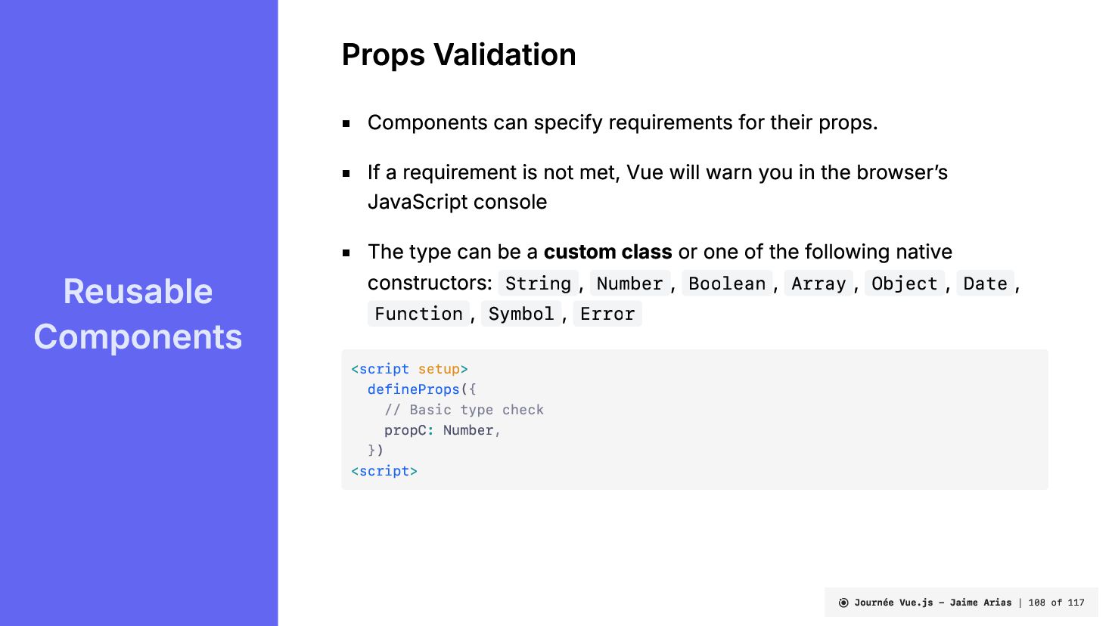Click the 'Object' inline code label

coord(905,284)
